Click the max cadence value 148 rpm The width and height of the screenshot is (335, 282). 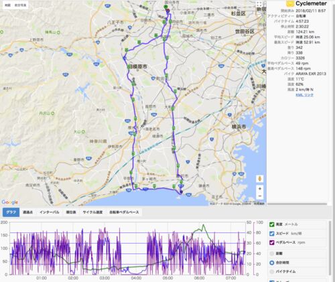(303, 68)
